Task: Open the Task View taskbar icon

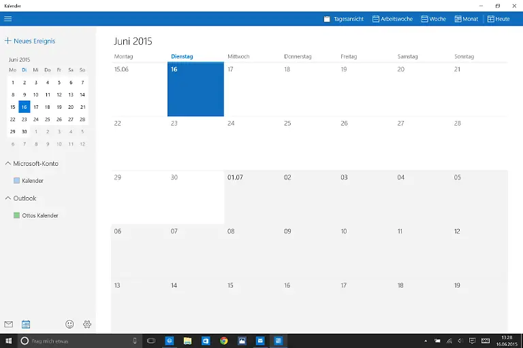Action: tap(151, 341)
